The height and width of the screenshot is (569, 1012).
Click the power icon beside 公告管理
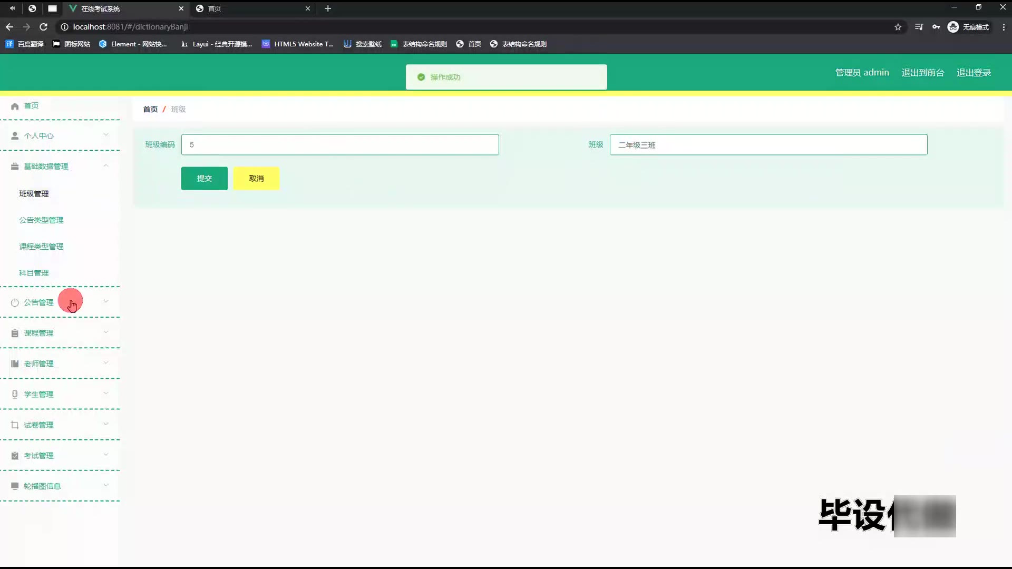(15, 302)
